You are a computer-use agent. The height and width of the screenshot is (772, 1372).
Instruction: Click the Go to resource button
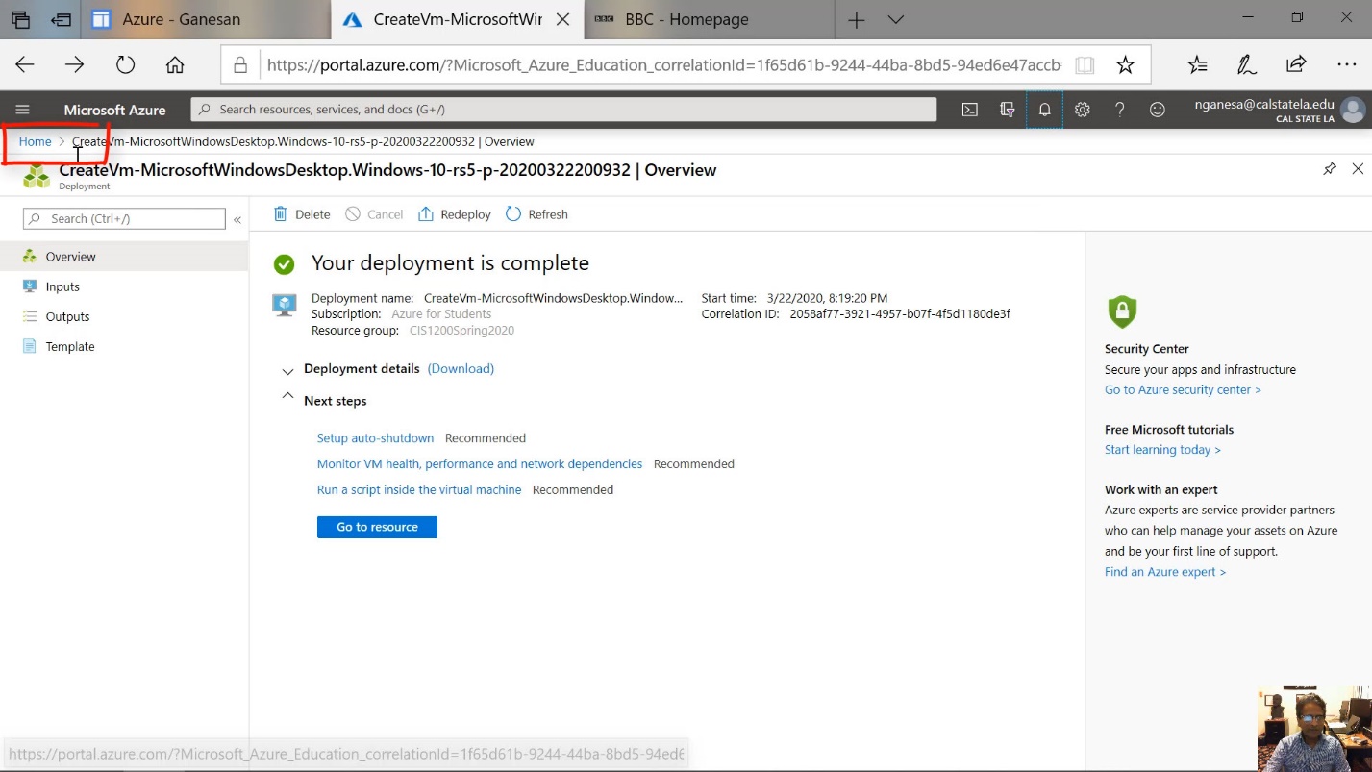[377, 527]
